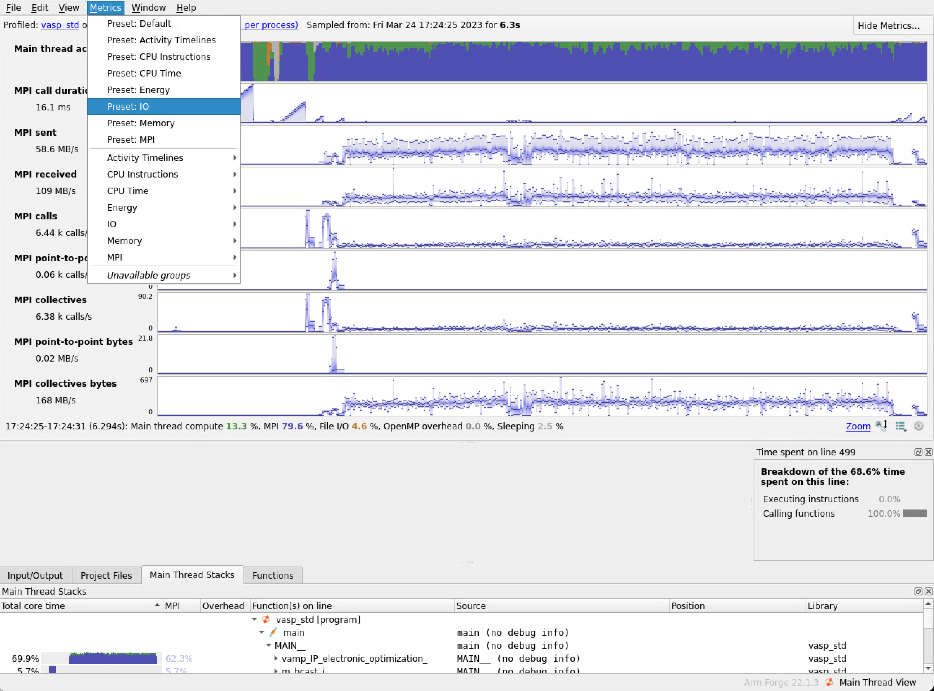The image size is (934, 691).
Task: Float the Main Thread Stacks panel
Action: point(918,591)
